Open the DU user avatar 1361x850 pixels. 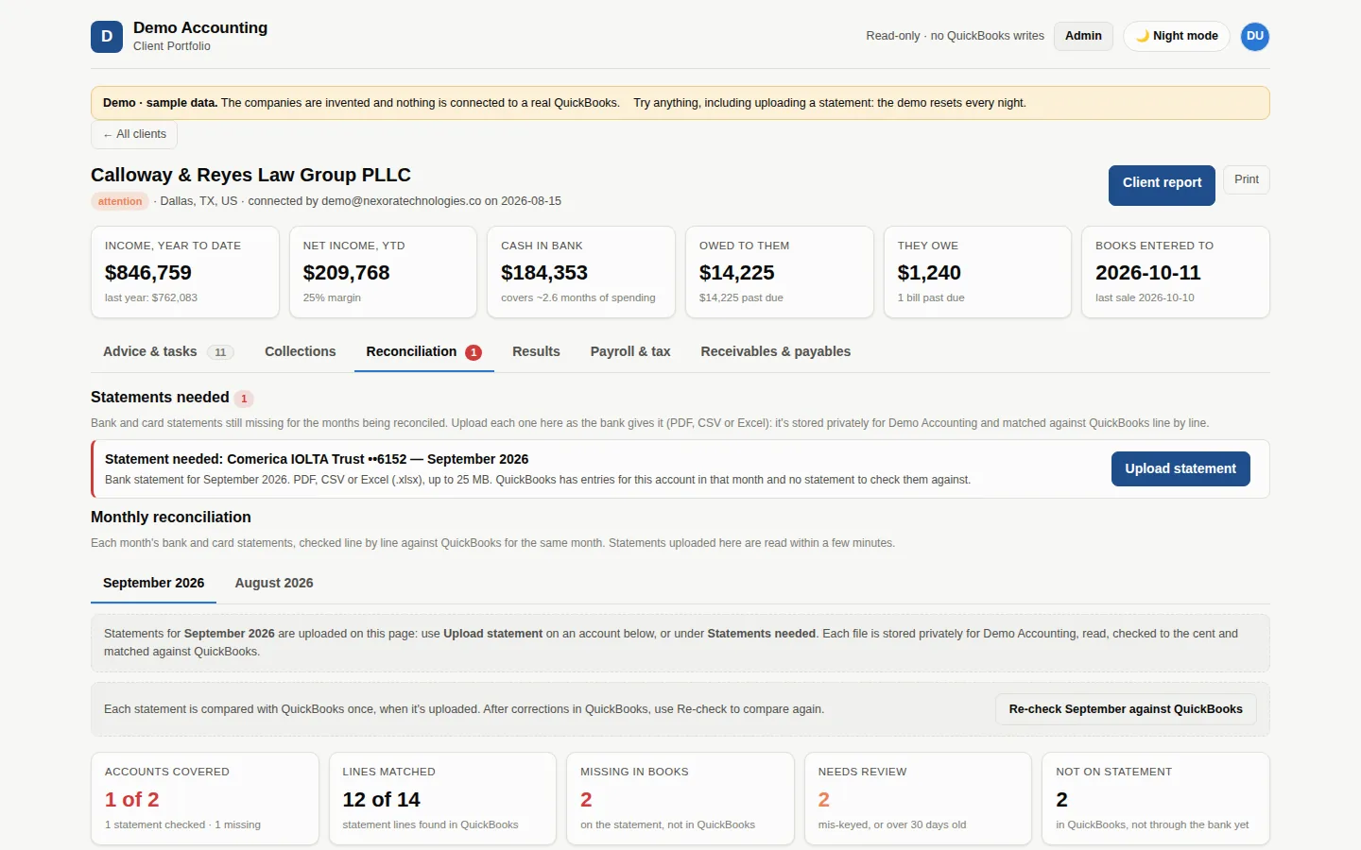pos(1254,37)
